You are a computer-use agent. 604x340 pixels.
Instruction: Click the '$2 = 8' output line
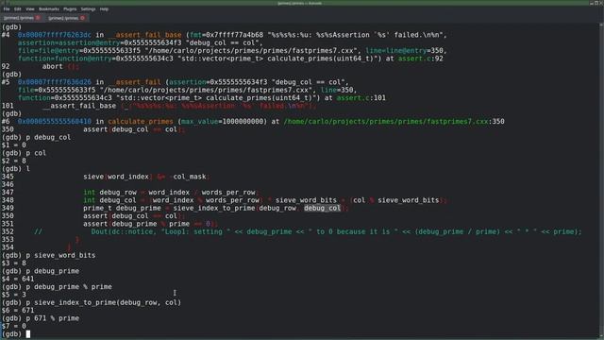[x=14, y=161]
